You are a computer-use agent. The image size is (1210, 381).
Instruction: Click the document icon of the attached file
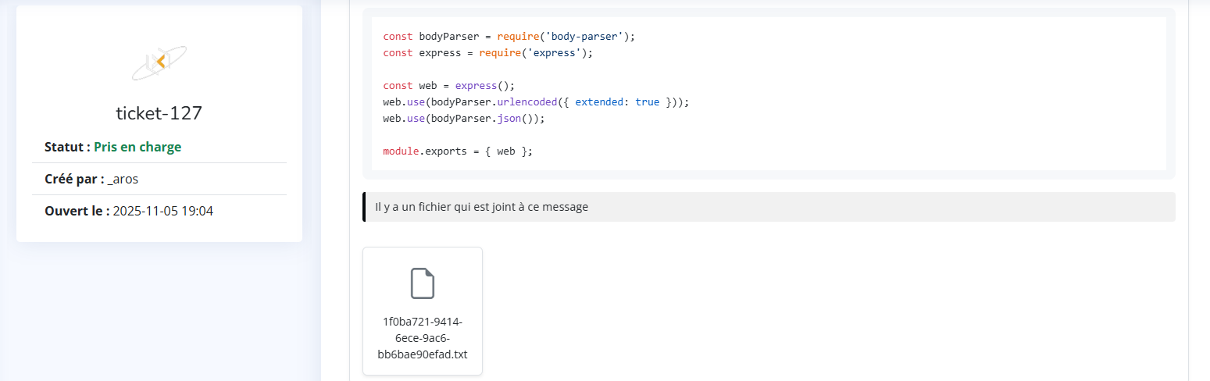click(423, 283)
